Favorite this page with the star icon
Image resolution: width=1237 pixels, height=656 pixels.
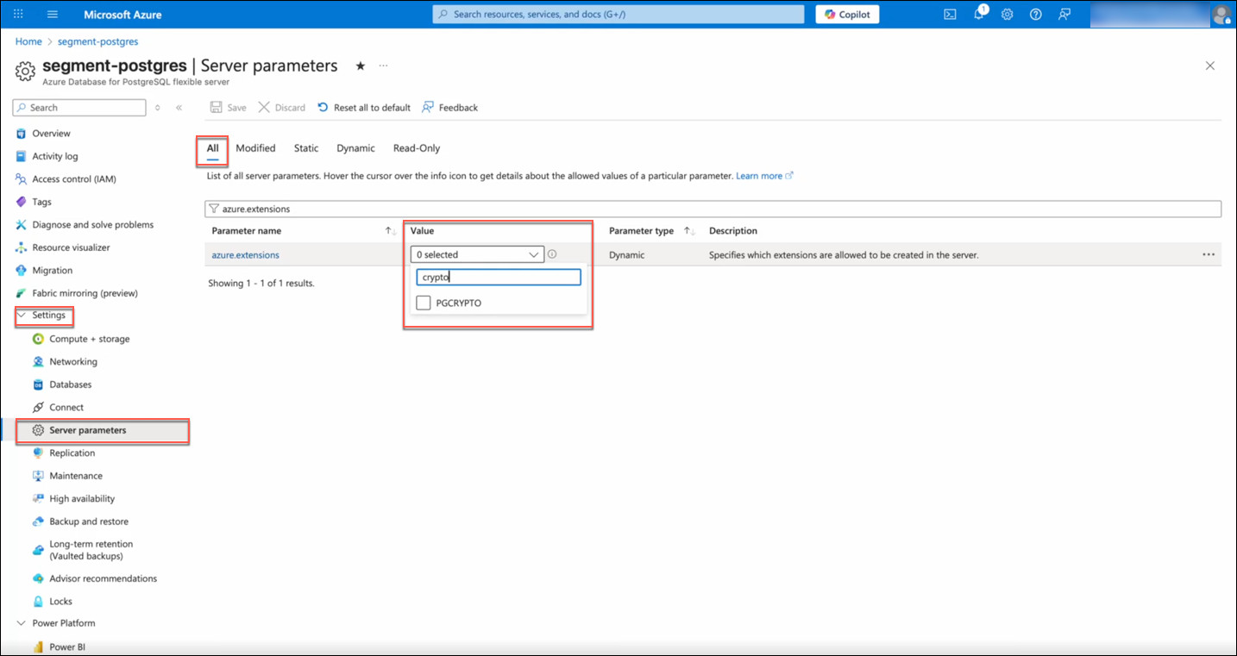(360, 66)
